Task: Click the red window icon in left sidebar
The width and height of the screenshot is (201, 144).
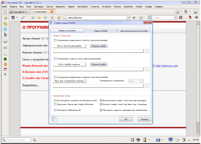Action: [x=5, y=69]
